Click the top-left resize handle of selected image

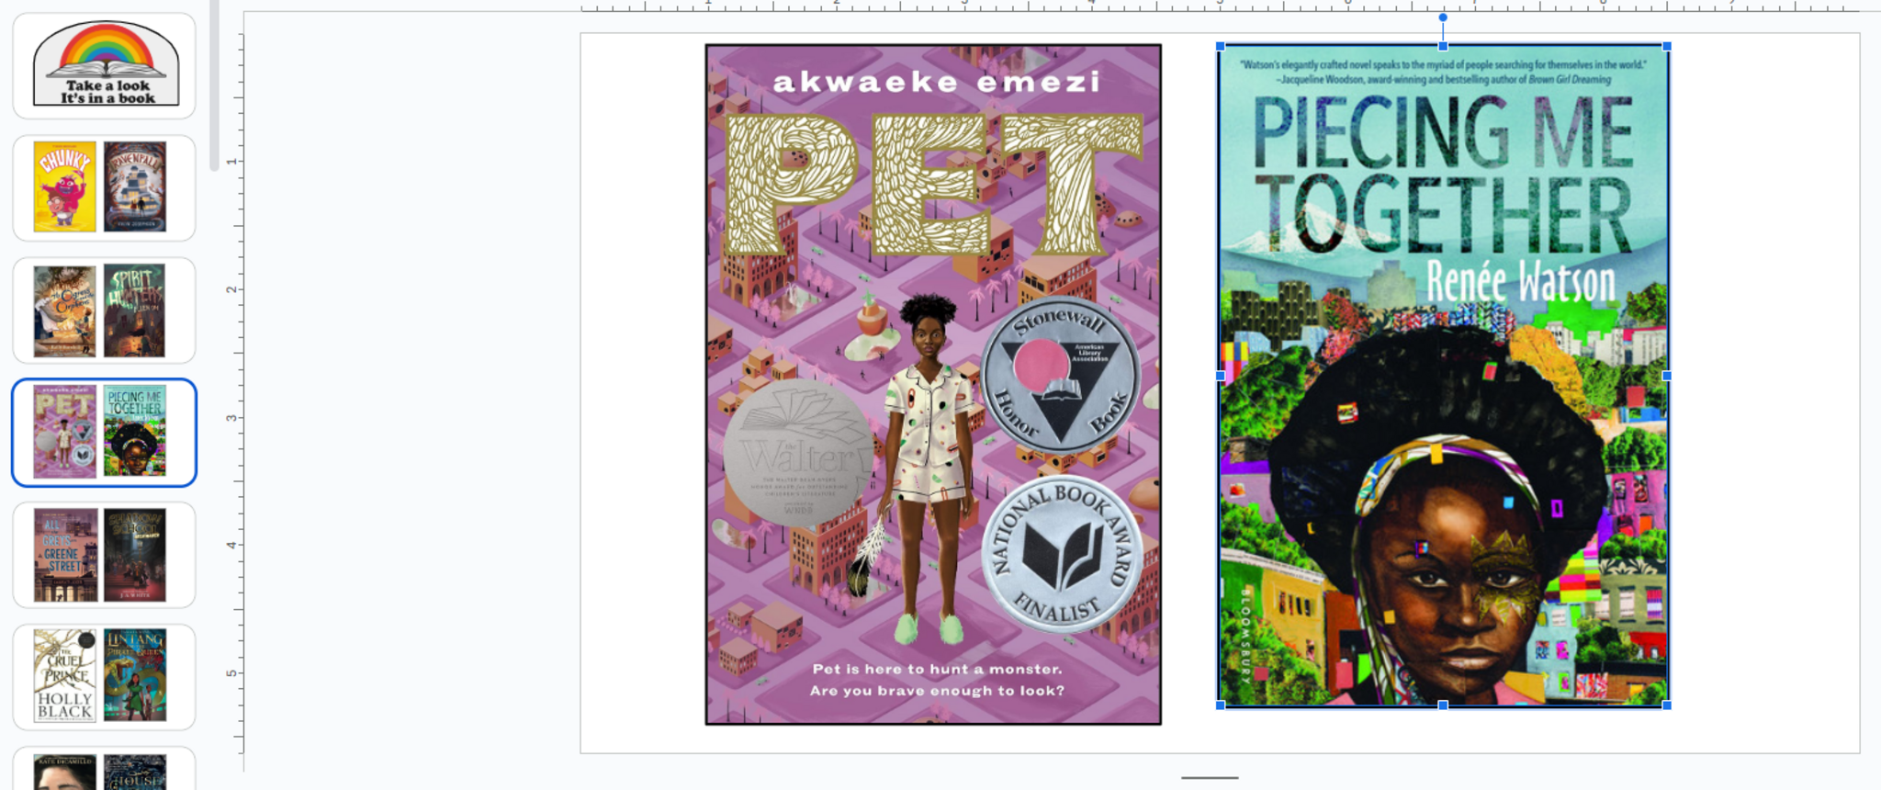1221,46
